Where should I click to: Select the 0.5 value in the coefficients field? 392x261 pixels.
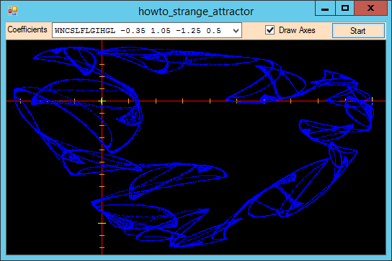(x=214, y=31)
